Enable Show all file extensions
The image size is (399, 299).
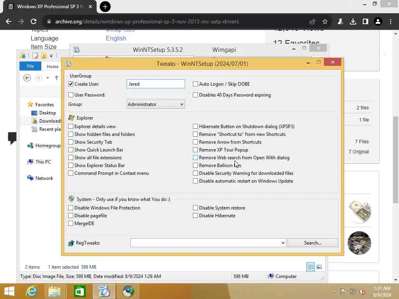(x=71, y=158)
